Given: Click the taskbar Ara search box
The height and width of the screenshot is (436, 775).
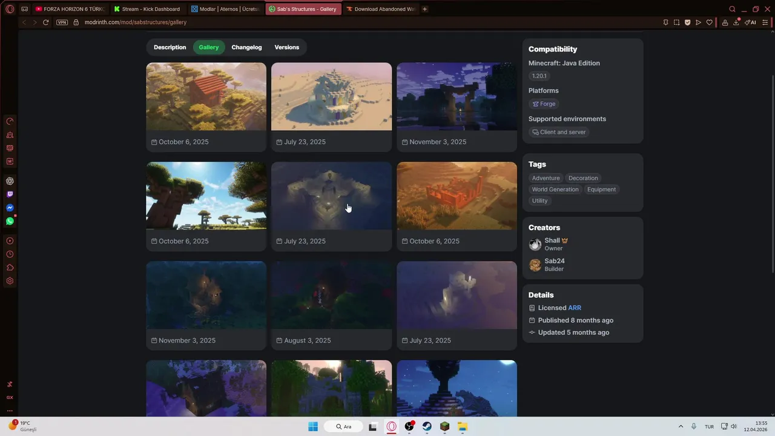Looking at the screenshot, I should (344, 426).
